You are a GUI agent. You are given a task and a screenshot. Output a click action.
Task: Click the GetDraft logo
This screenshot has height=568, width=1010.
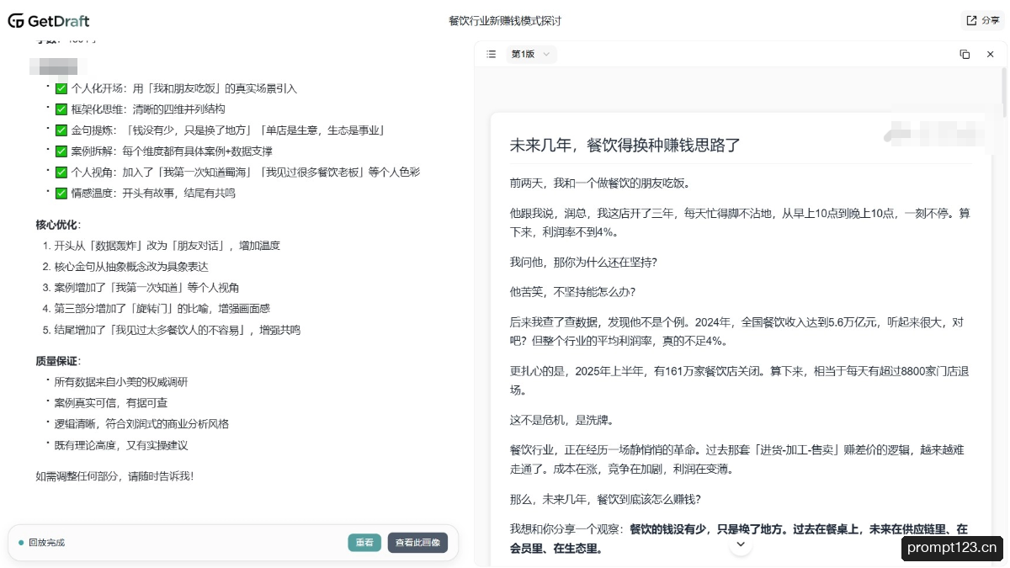49,21
